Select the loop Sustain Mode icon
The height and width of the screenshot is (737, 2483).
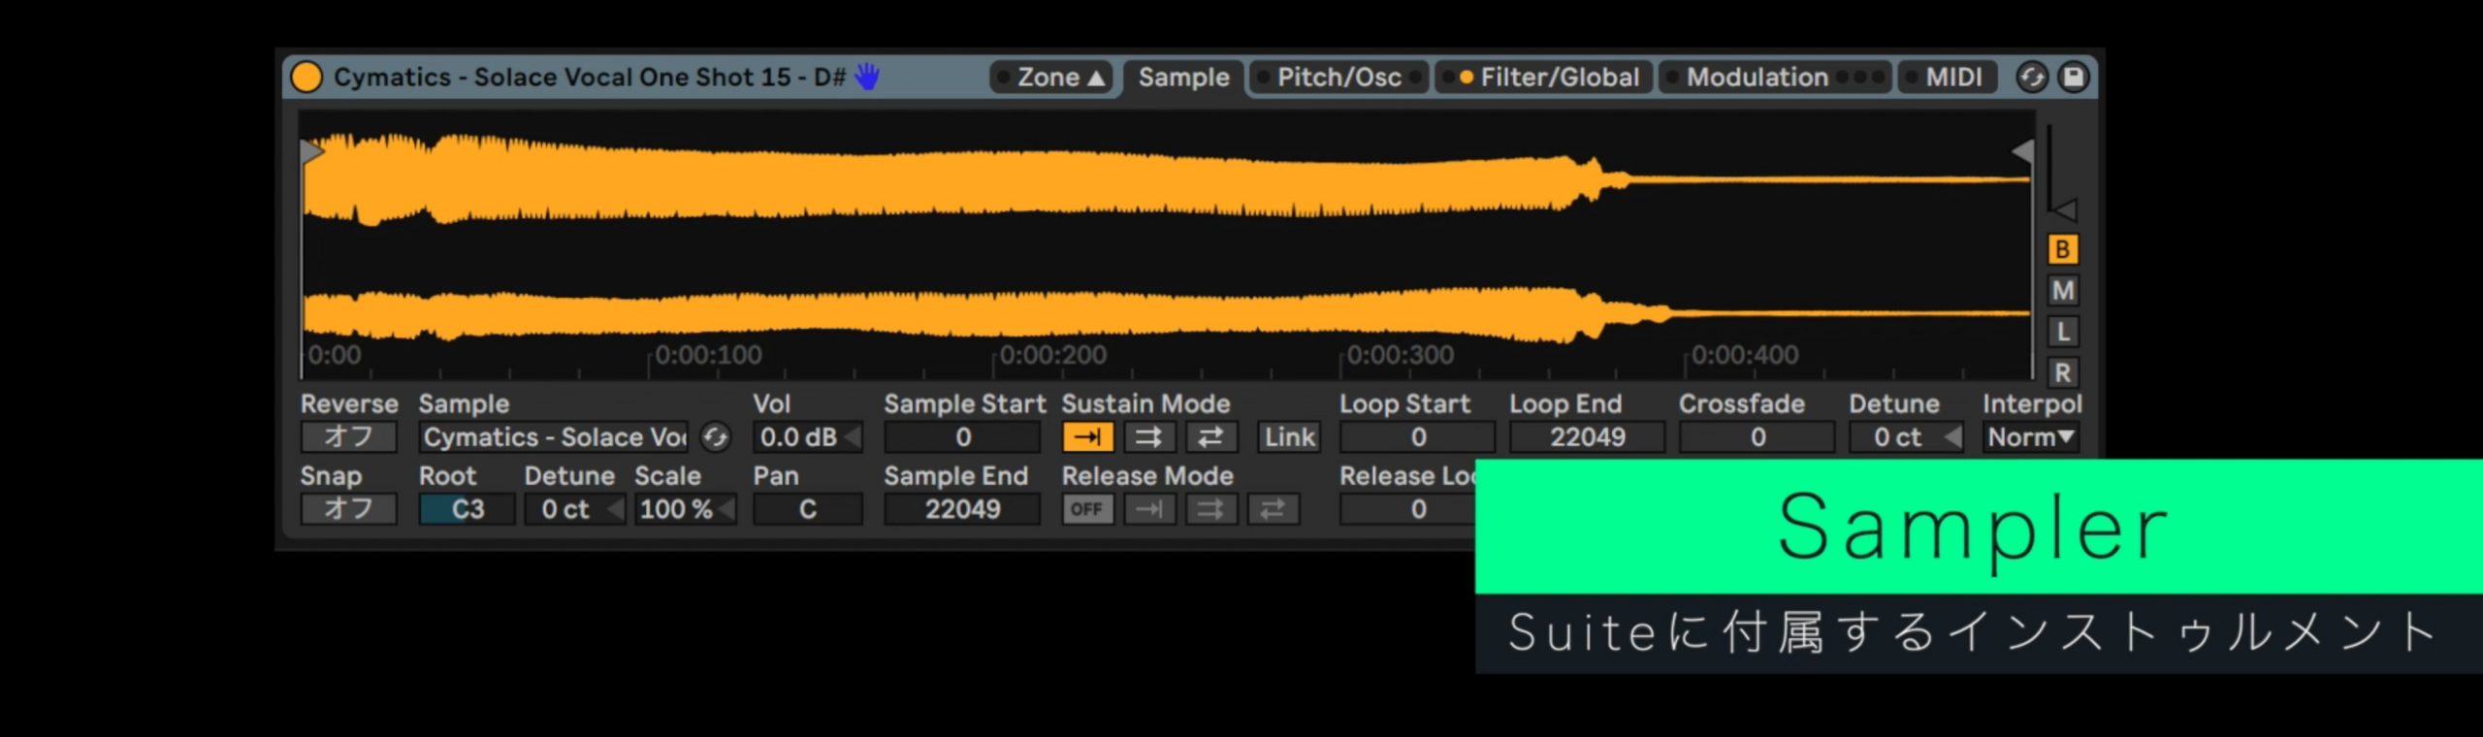pyautogui.click(x=1149, y=437)
